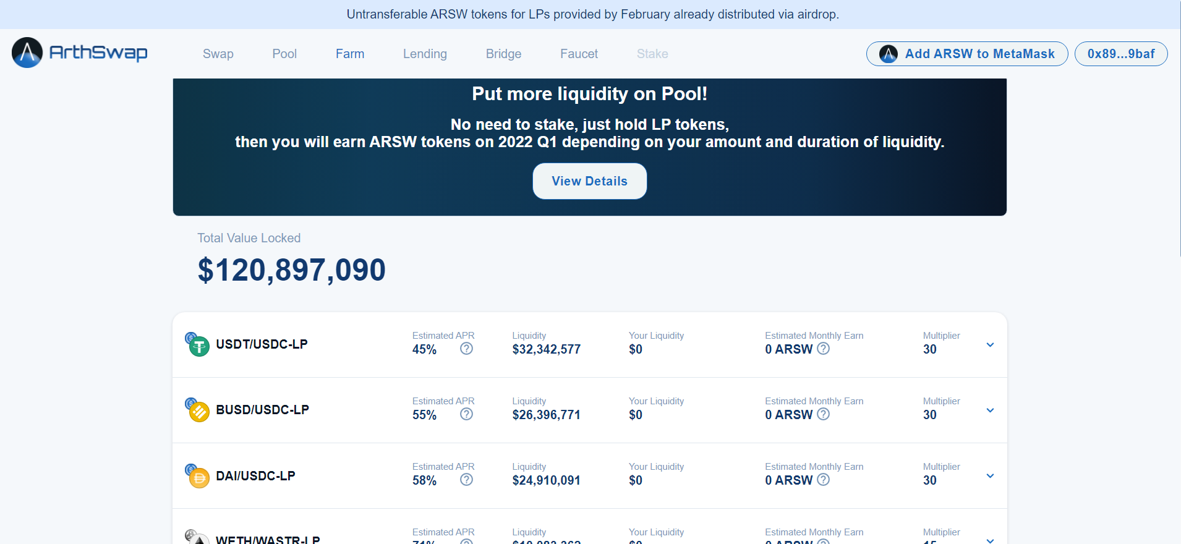The height and width of the screenshot is (544, 1181).
Task: Click the APR help icon for DAI/USDC-LP
Action: pyautogui.click(x=467, y=480)
